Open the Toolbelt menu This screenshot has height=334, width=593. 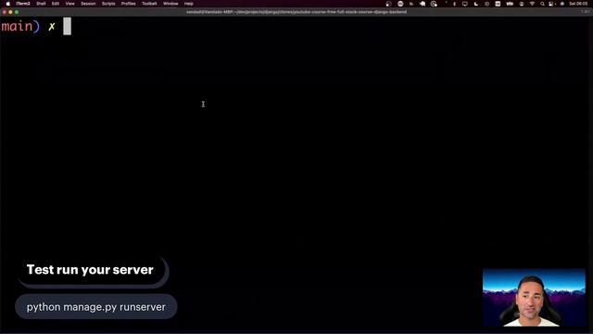click(x=149, y=4)
